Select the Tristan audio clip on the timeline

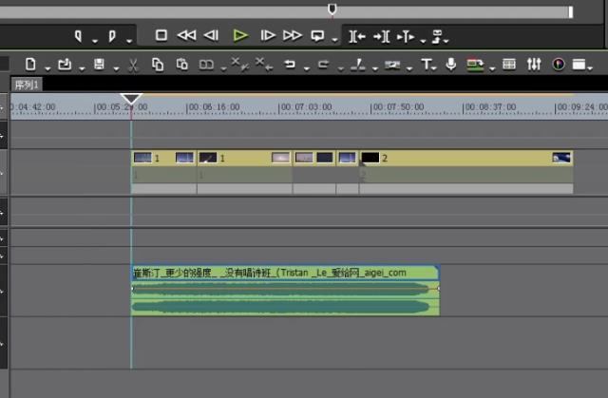[x=285, y=293]
